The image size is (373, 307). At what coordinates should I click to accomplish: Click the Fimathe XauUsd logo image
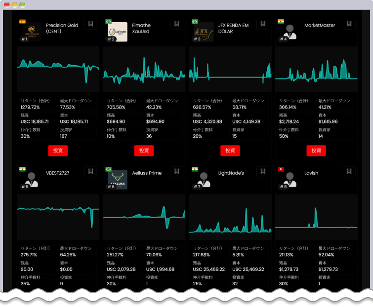pos(118,32)
